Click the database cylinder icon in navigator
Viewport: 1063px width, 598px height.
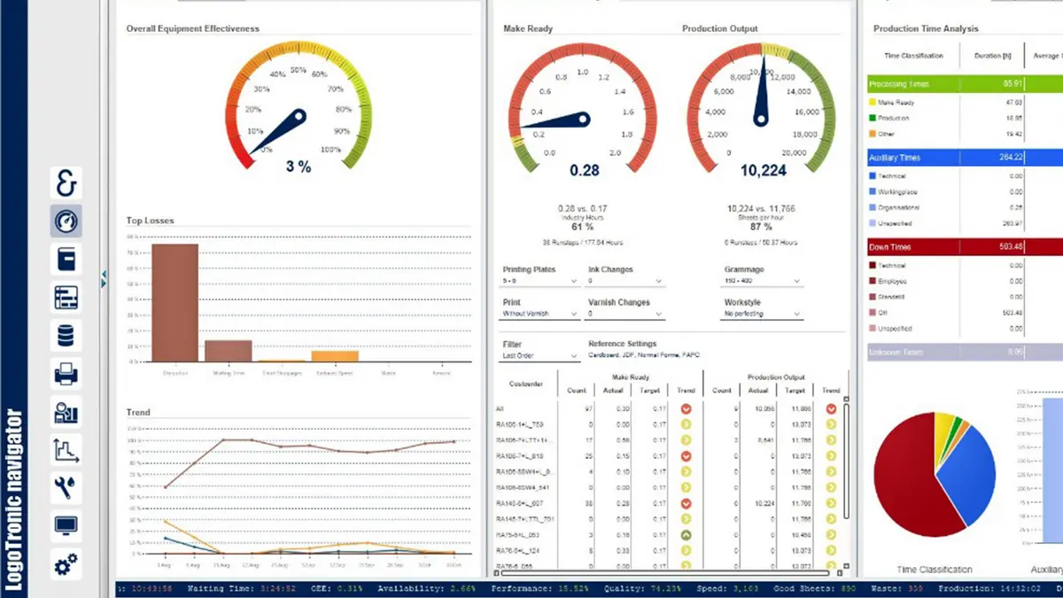tap(66, 336)
